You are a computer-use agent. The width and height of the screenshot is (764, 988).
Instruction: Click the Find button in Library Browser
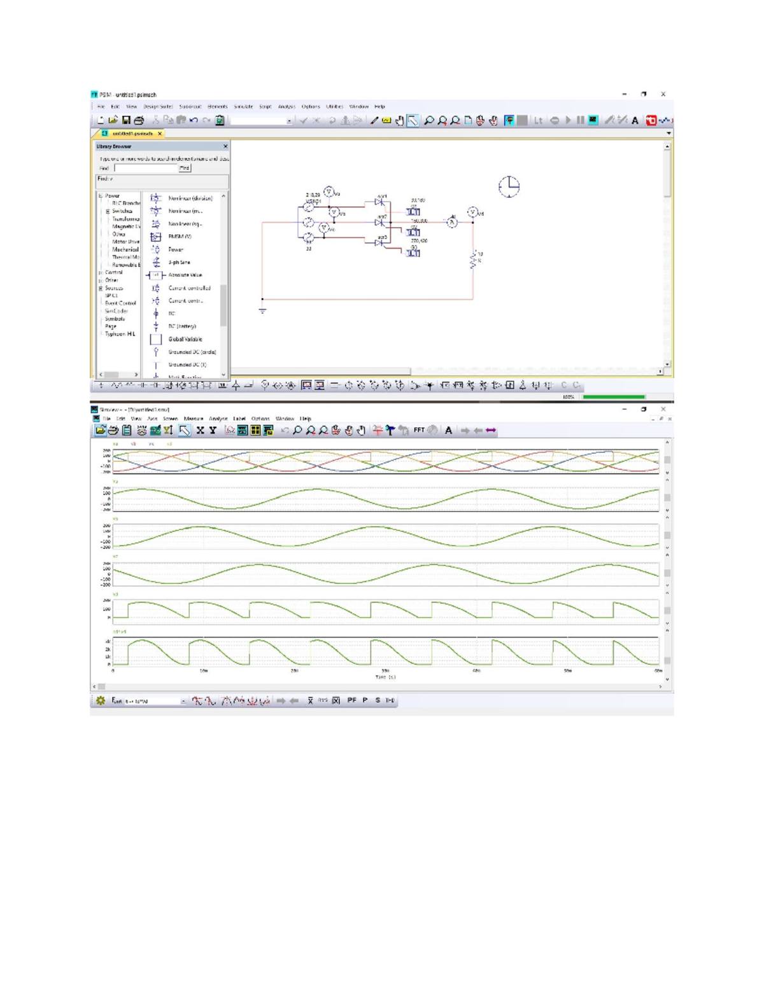click(185, 168)
